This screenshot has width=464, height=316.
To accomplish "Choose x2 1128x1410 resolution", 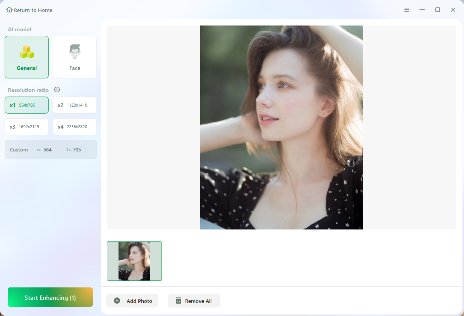I will point(75,105).
